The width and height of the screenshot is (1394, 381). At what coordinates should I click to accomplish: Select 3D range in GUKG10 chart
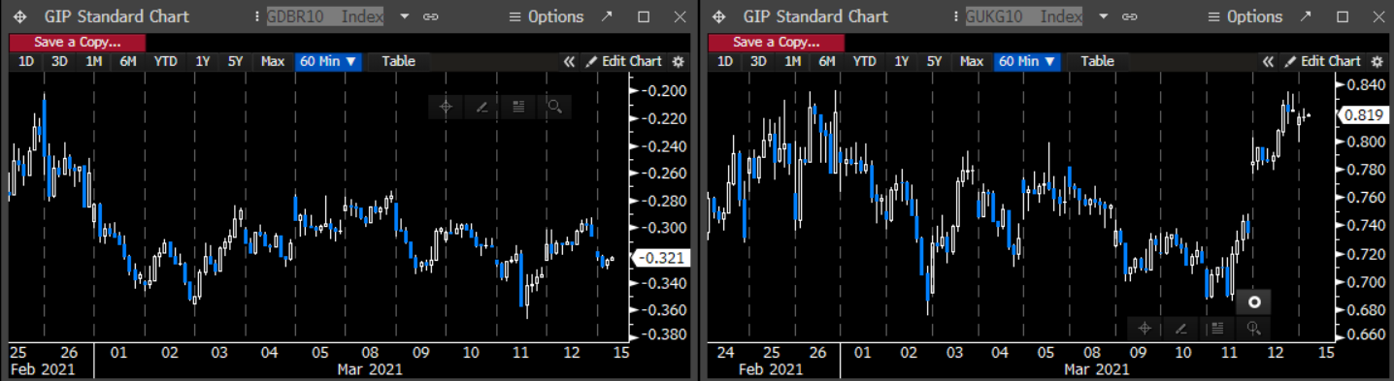[x=758, y=61]
